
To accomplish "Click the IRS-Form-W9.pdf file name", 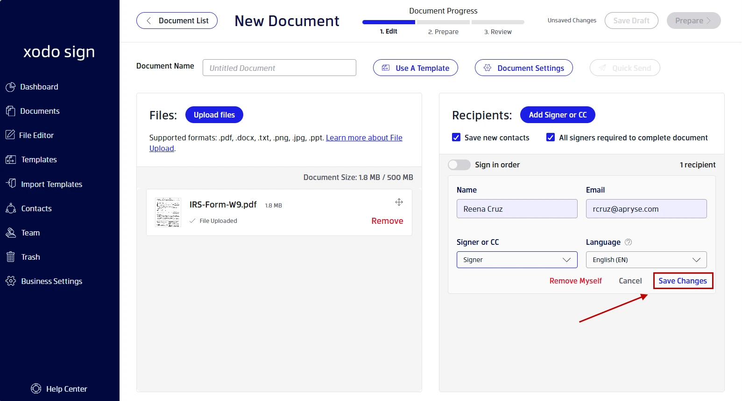I will point(223,204).
